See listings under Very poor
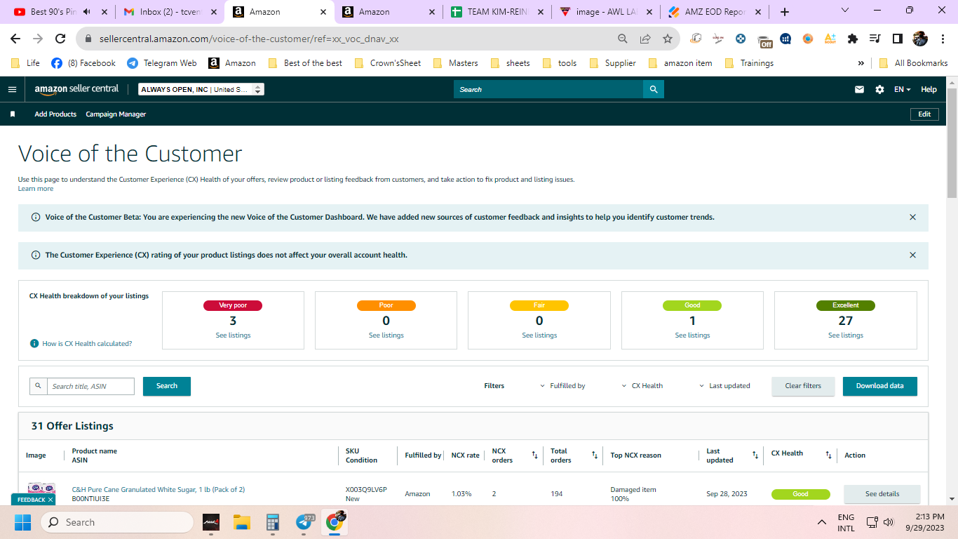The image size is (958, 539). pos(233,335)
